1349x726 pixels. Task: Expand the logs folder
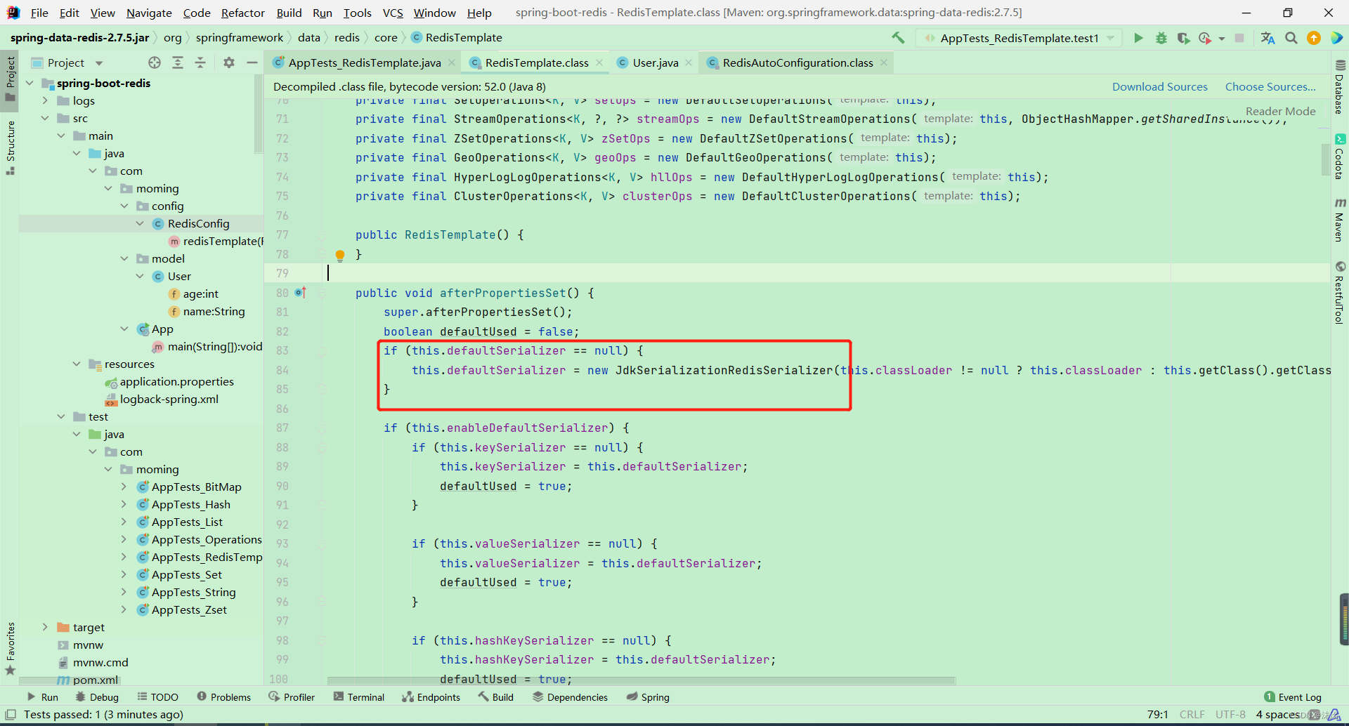click(45, 100)
